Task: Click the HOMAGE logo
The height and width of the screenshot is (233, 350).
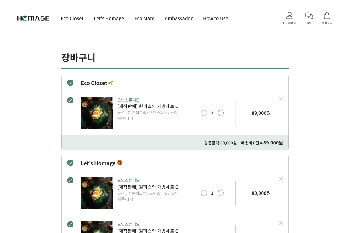Action: pos(33,18)
